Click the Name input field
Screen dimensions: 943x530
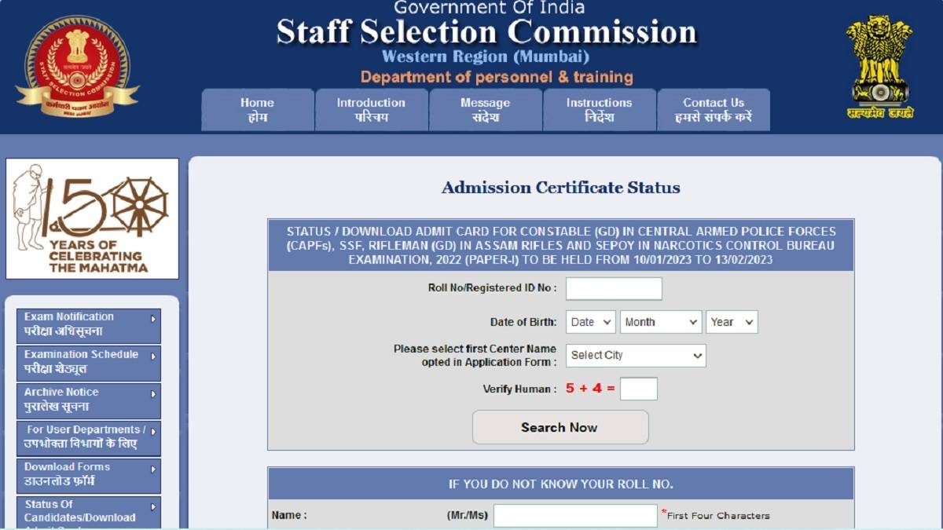click(x=578, y=515)
